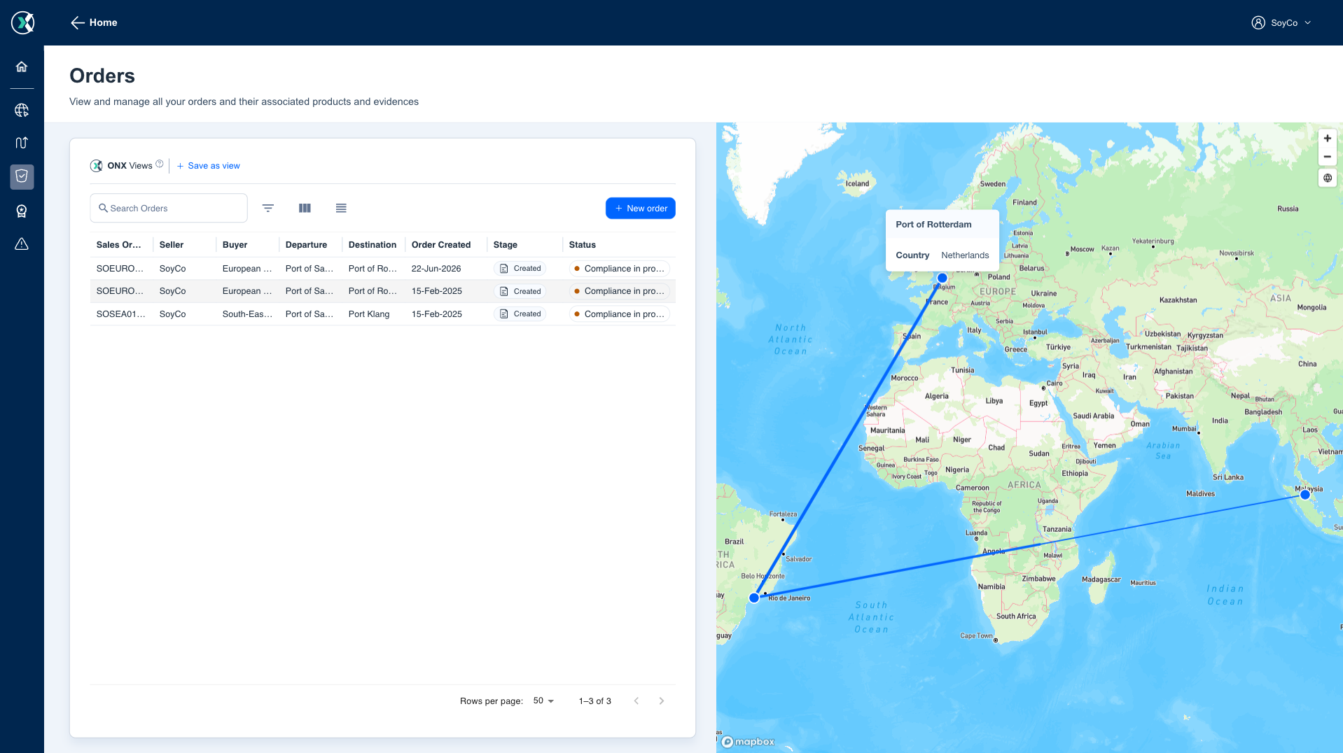Image resolution: width=1343 pixels, height=753 pixels.
Task: Open the order with destination Port Klang
Action: [x=383, y=314]
